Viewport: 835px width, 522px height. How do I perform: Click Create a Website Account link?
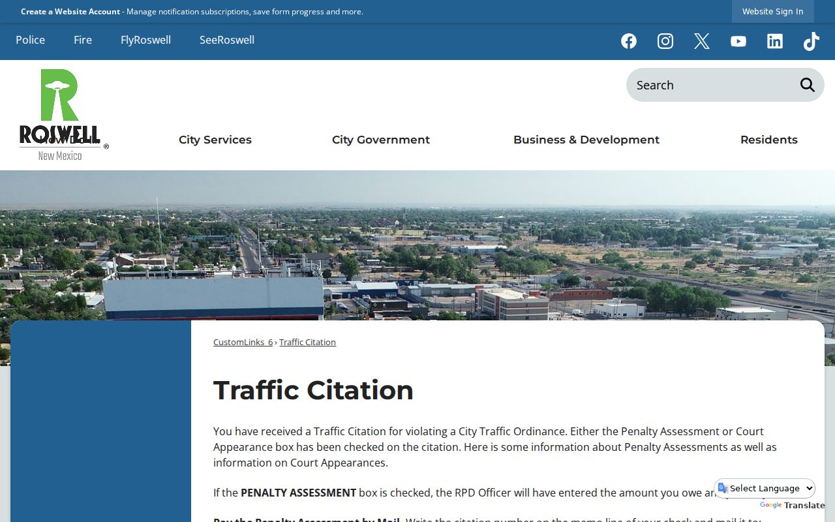(x=70, y=11)
